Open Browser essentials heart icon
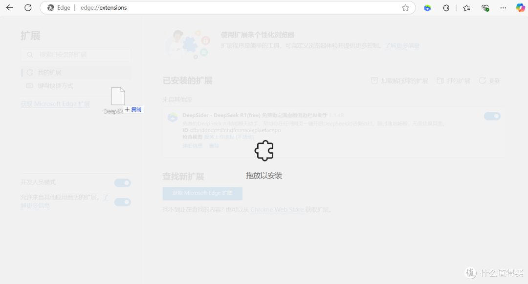Screen dimensions: 528x284 (x=485, y=8)
